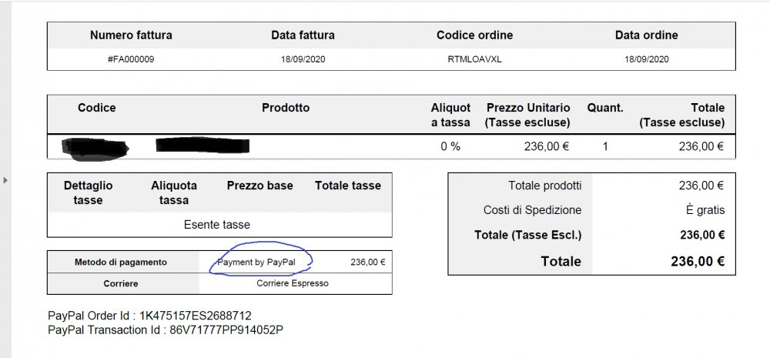Image resolution: width=770 pixels, height=358 pixels.
Task: Click the circled Payment by PayPal text
Action: pyautogui.click(x=256, y=263)
